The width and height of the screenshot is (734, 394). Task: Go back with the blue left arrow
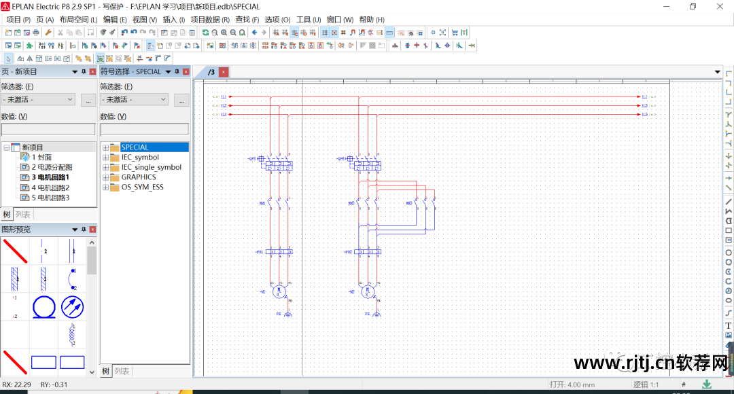click(254, 33)
